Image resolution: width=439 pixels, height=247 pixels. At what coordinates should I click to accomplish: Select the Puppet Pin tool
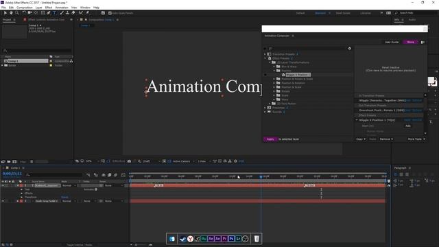pyautogui.click(x=87, y=13)
